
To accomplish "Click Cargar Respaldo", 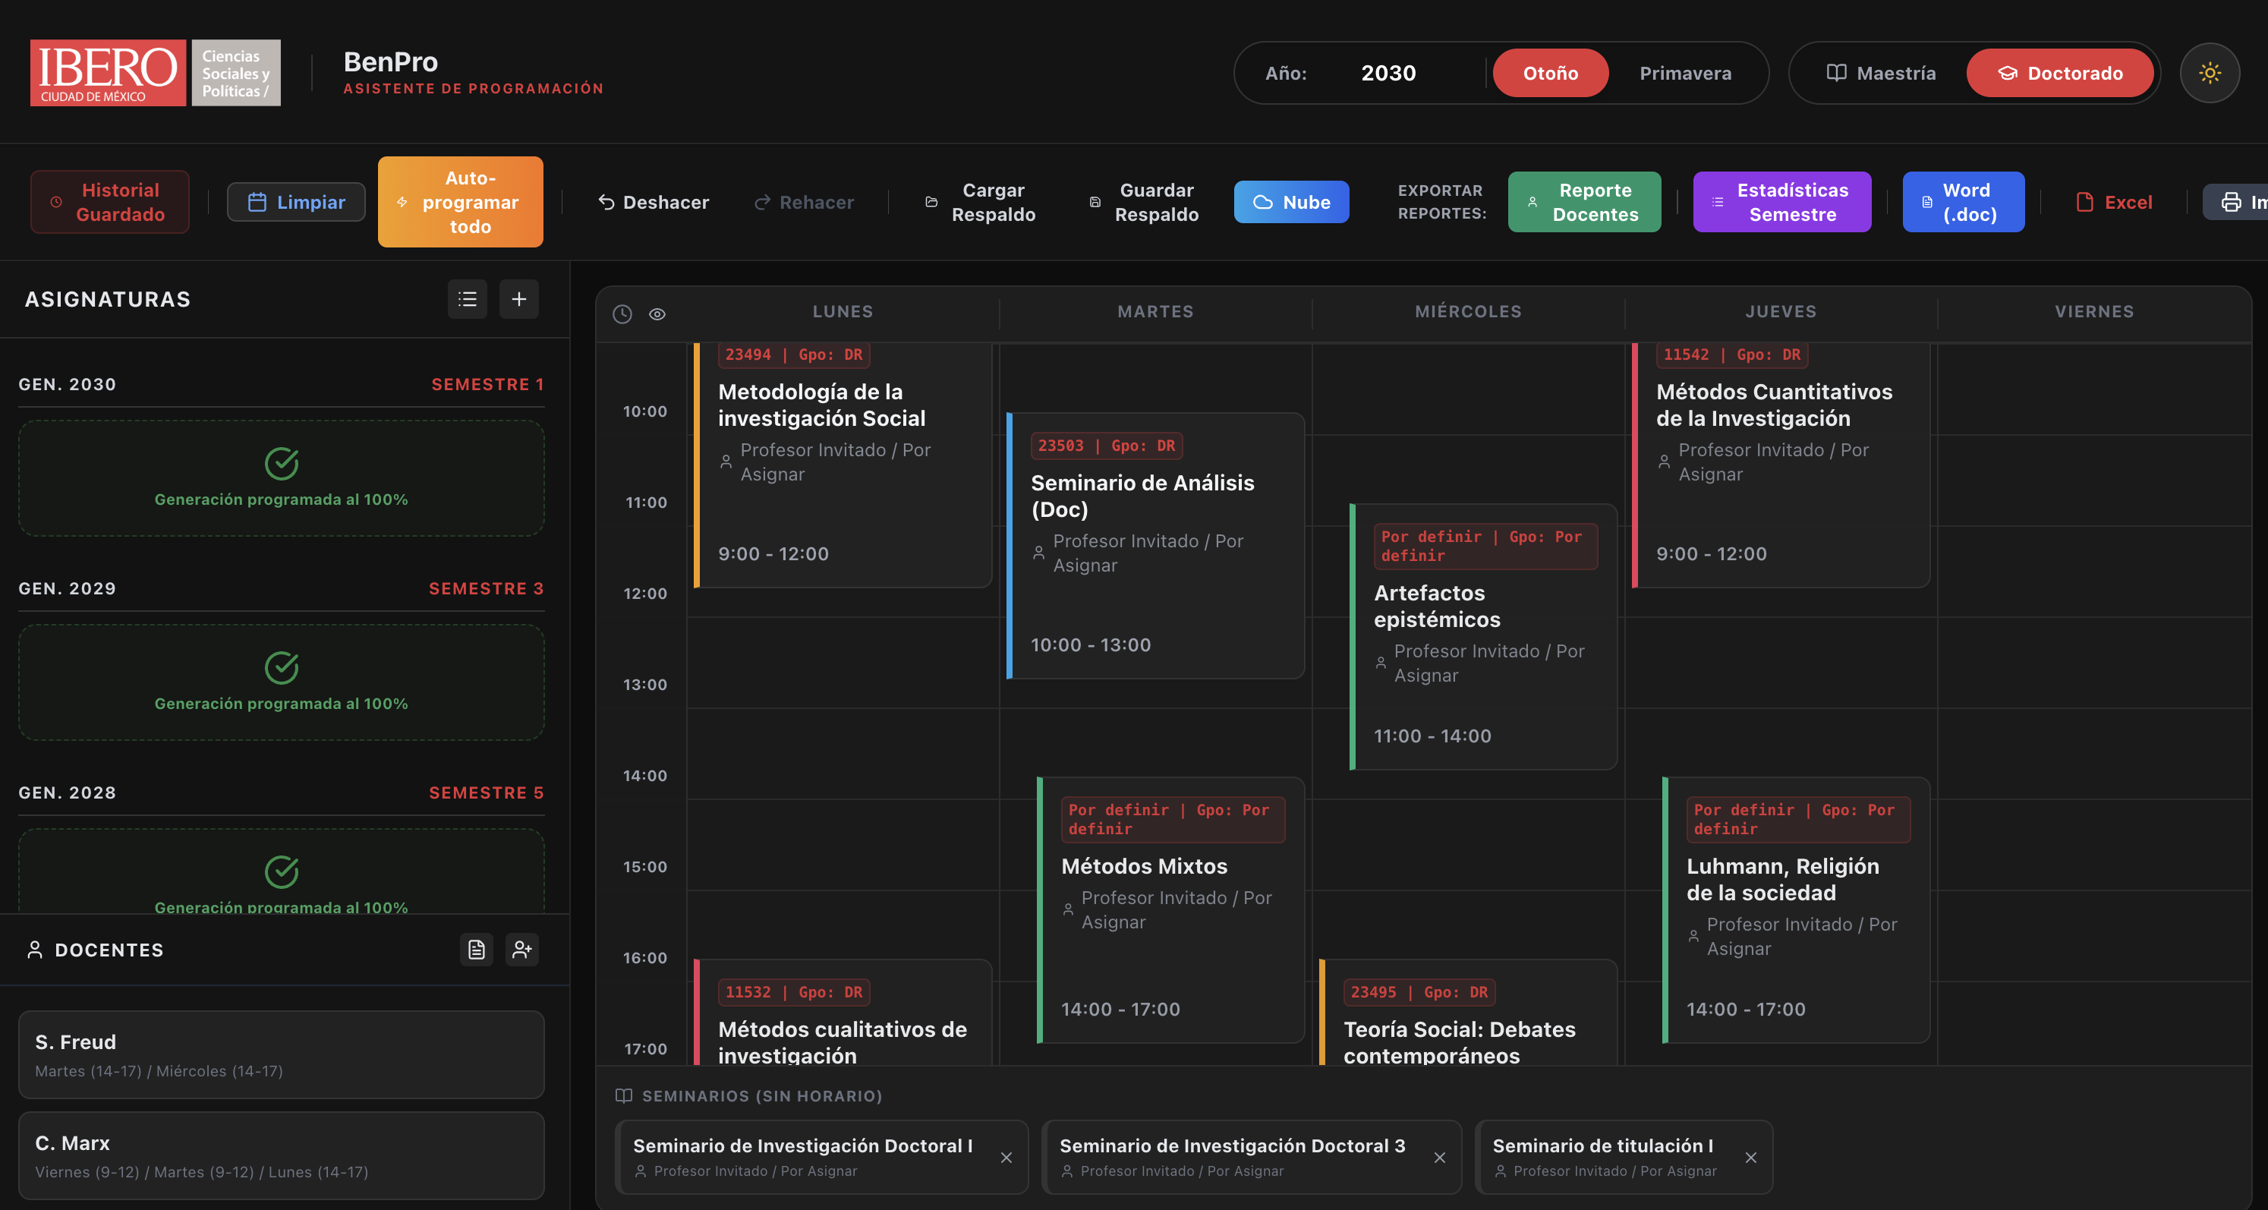I will (980, 202).
